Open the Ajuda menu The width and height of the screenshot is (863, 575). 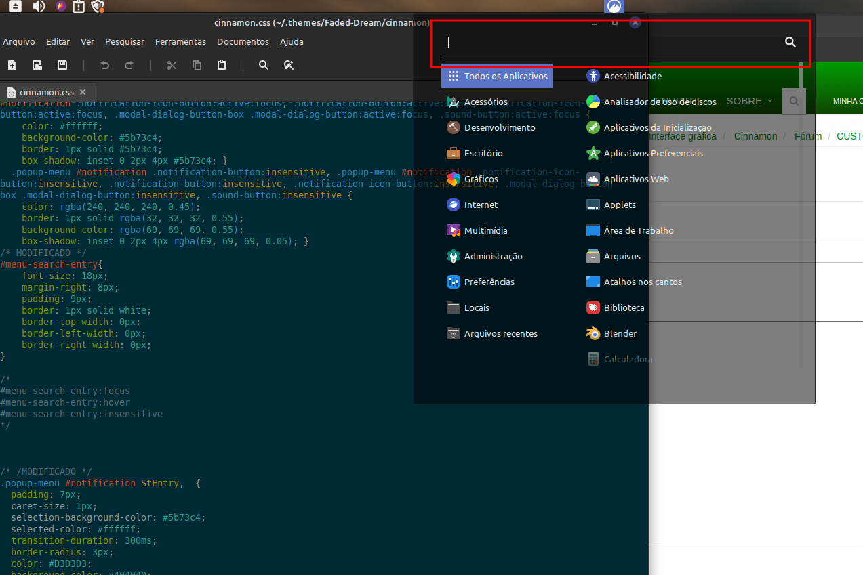pyautogui.click(x=292, y=41)
